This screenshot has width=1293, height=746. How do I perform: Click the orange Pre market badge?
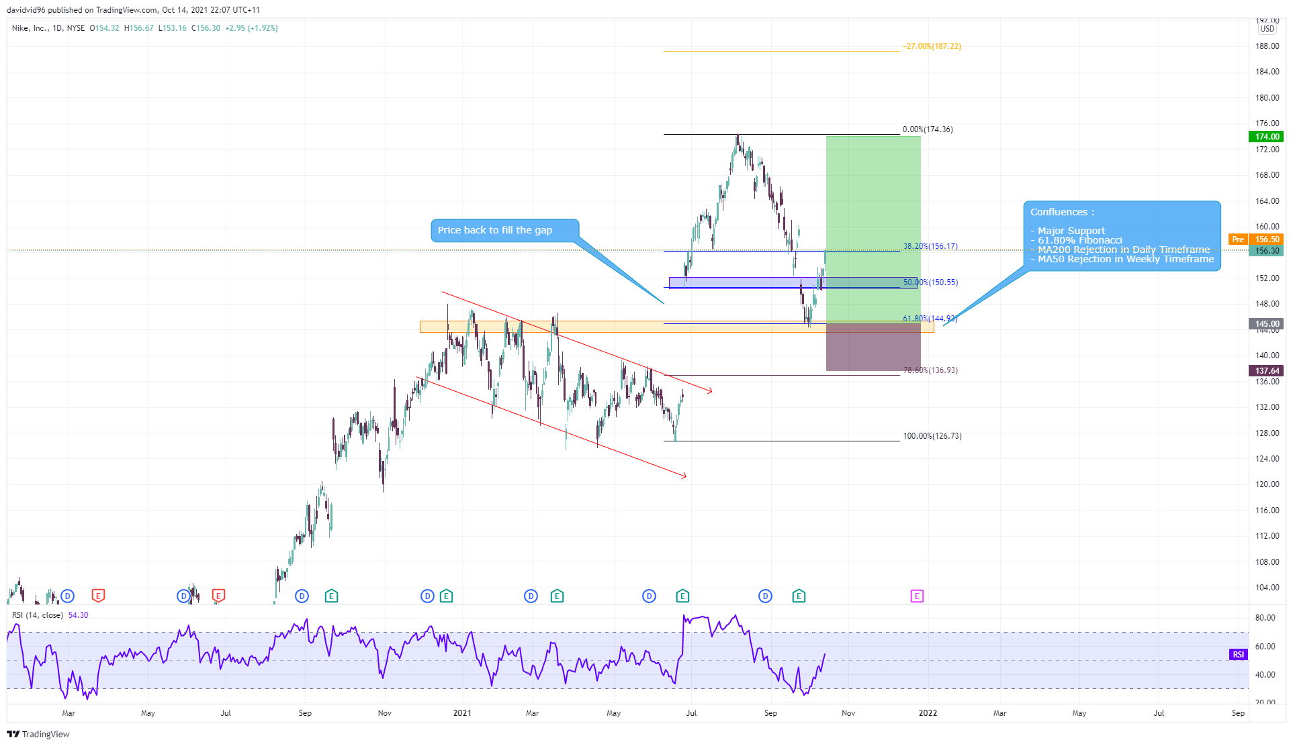tap(1238, 239)
